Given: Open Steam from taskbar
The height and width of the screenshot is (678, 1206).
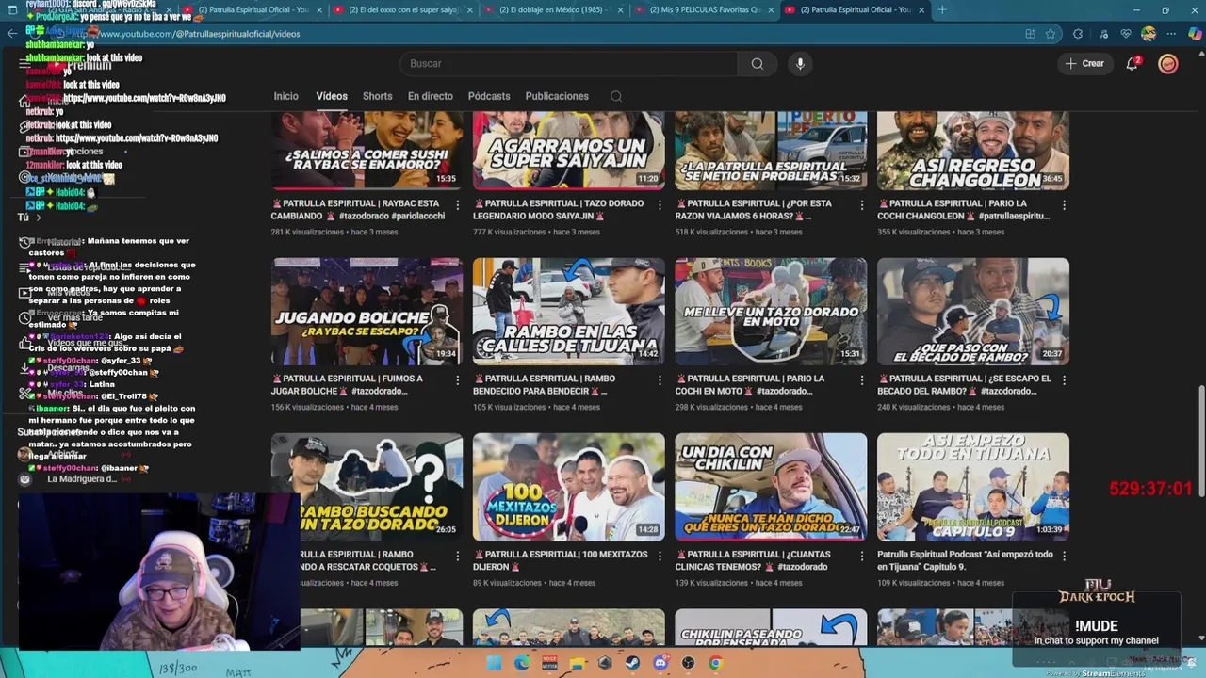Looking at the screenshot, I should click(x=632, y=663).
